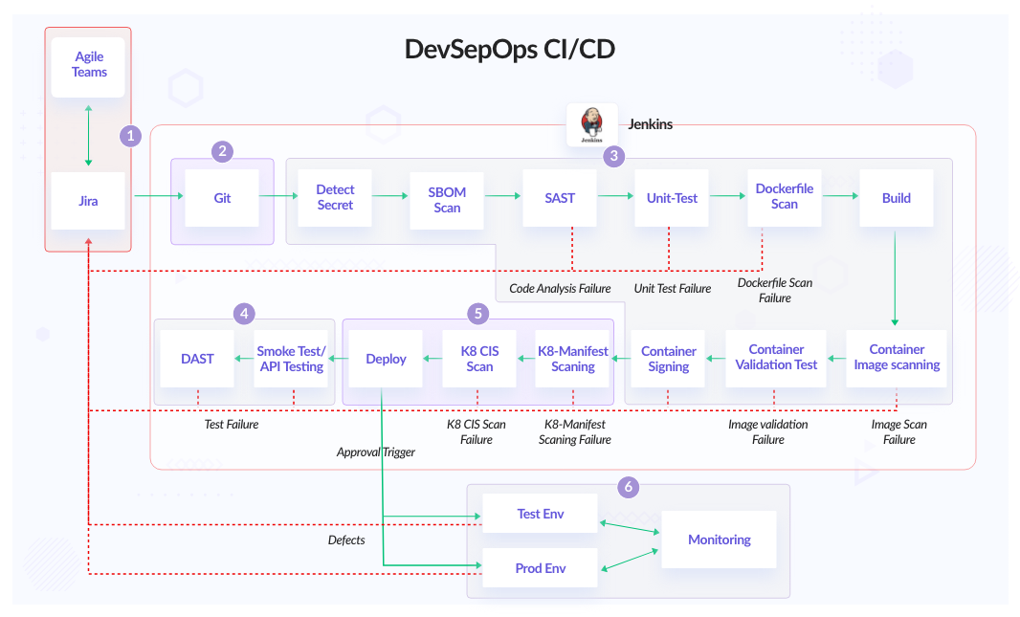1020x617 pixels.
Task: Select the Agile Teams box
Action: pyautogui.click(x=88, y=65)
